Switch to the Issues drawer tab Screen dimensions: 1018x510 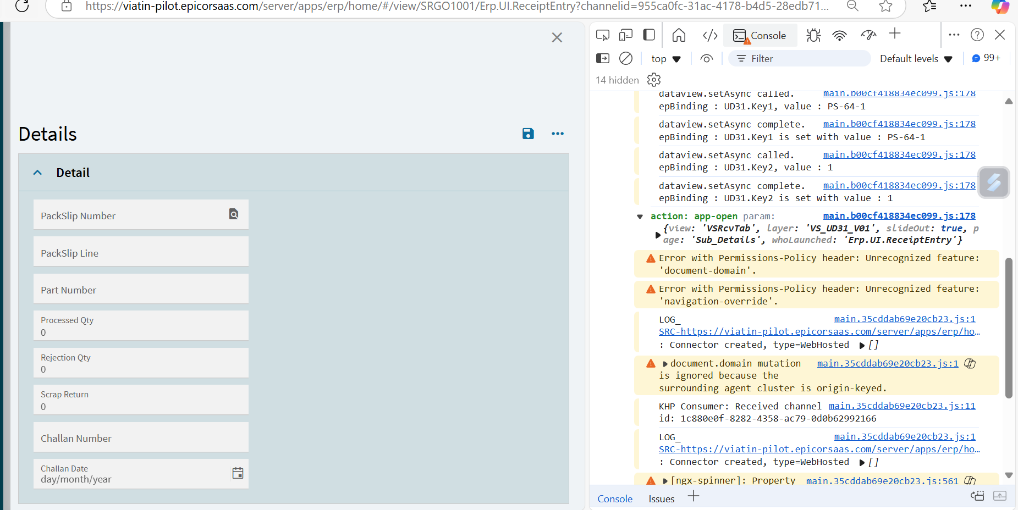pos(662,498)
